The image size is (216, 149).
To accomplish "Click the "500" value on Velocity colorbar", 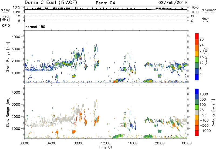I will click(203, 99).
